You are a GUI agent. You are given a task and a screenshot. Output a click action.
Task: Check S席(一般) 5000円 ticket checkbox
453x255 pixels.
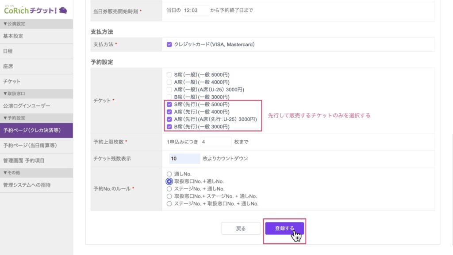[169, 75]
